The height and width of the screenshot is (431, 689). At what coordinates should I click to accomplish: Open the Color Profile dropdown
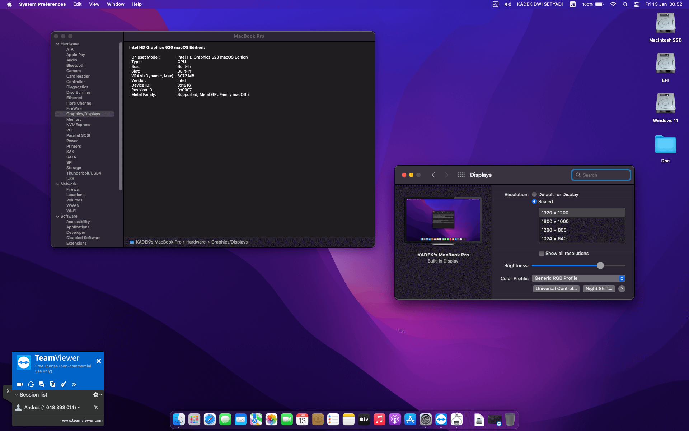[x=578, y=278]
